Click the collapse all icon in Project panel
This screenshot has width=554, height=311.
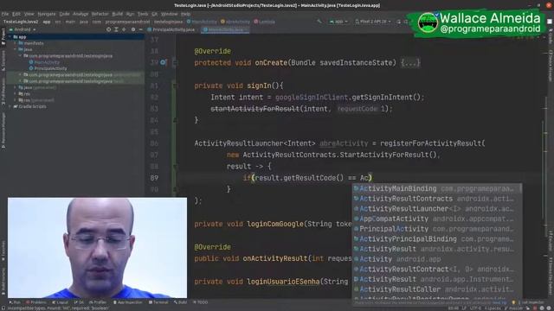(124, 29)
